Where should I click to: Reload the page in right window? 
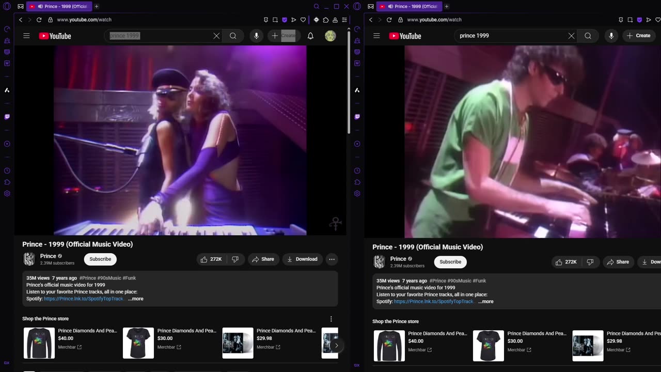(389, 20)
